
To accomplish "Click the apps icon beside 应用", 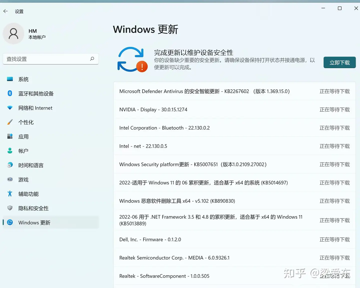I will point(10,136).
